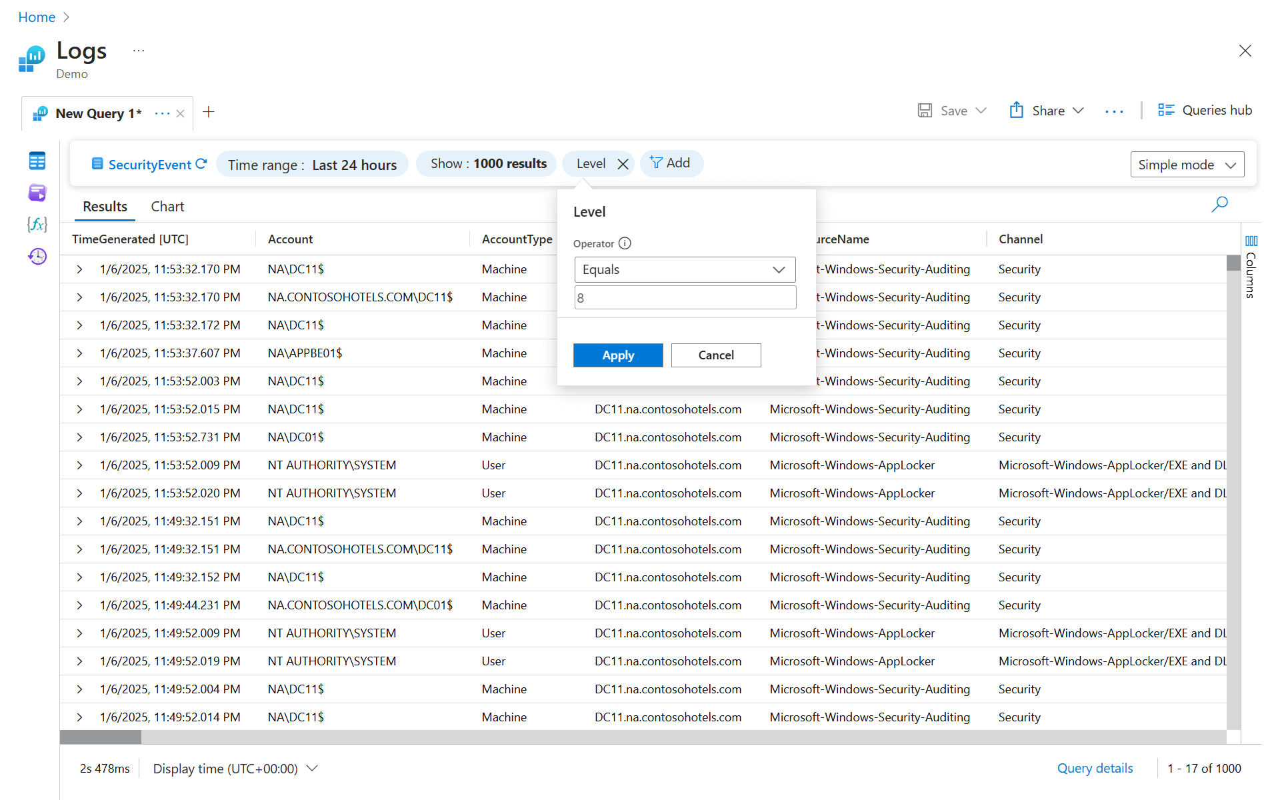This screenshot has height=800, width=1280.
Task: Refresh the SecurityEvent table selection
Action: (x=201, y=164)
